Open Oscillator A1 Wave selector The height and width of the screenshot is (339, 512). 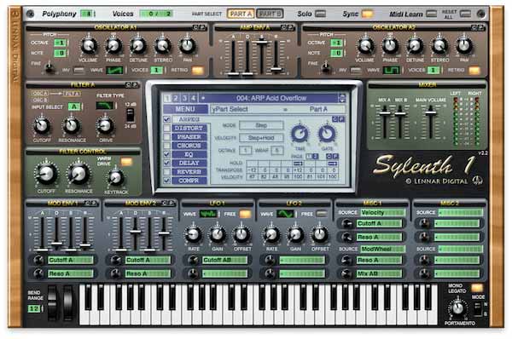click(x=114, y=70)
